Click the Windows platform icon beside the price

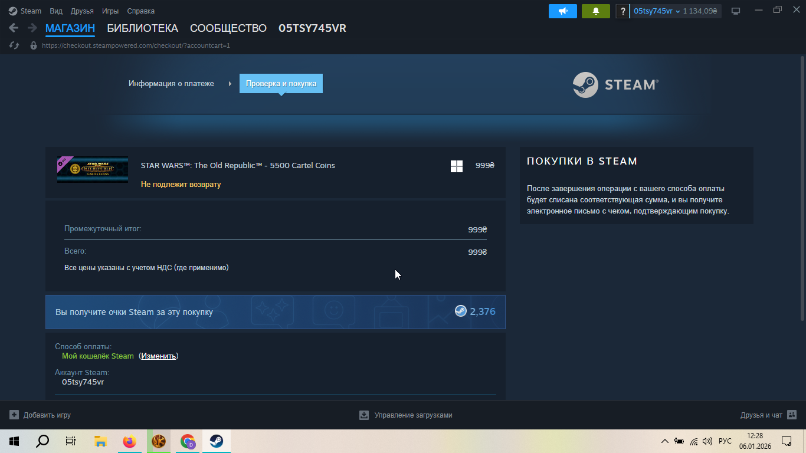(457, 166)
